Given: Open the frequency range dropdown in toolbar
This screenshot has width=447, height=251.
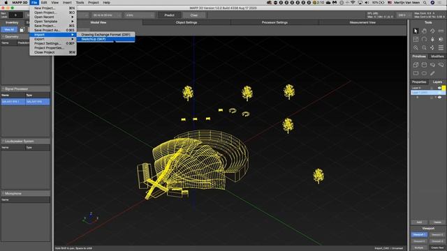Looking at the screenshot, I should (x=105, y=15).
